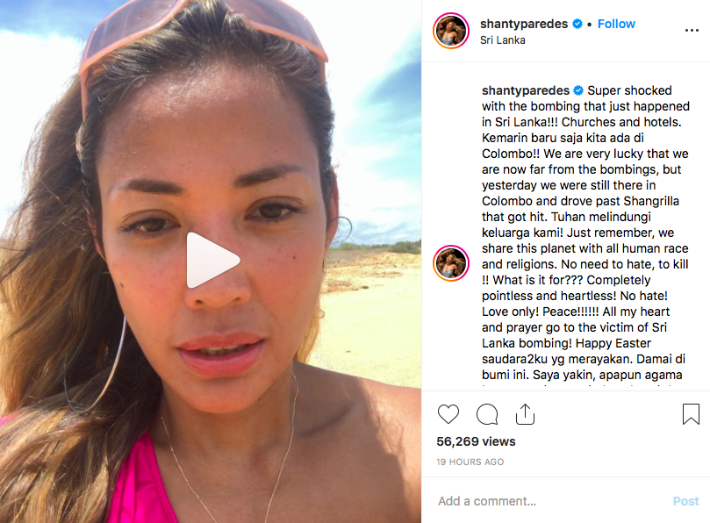
Task: Play the video with center play button
Action: tap(212, 261)
